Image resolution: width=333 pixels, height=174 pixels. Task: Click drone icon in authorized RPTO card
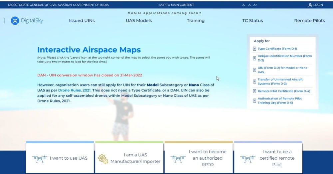click(x=178, y=159)
